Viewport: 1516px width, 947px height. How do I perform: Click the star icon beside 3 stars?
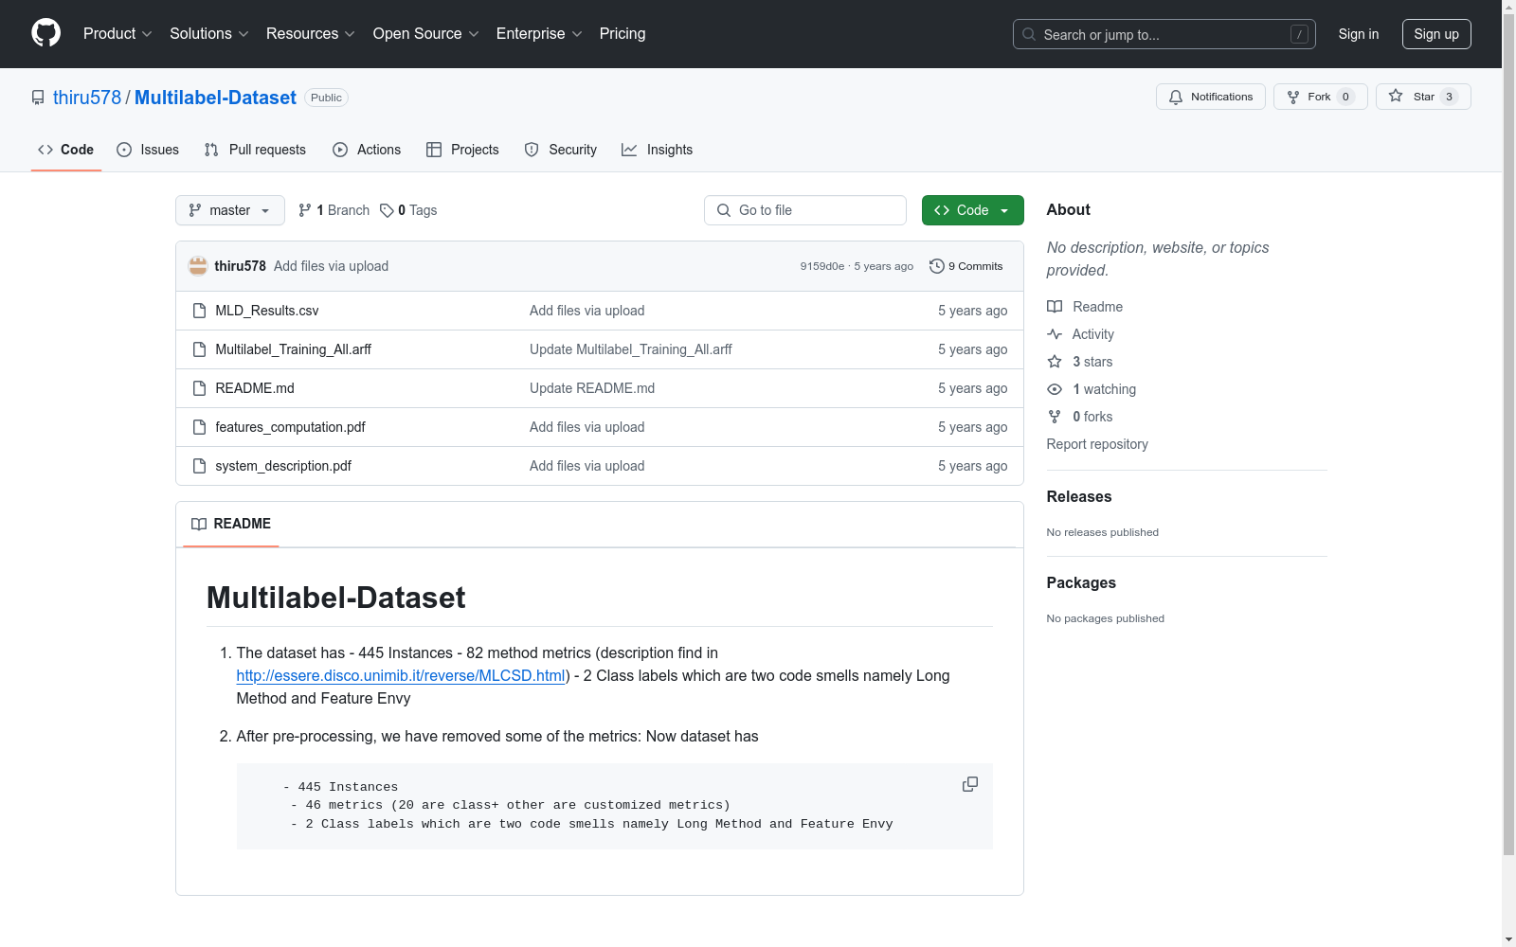1055,362
